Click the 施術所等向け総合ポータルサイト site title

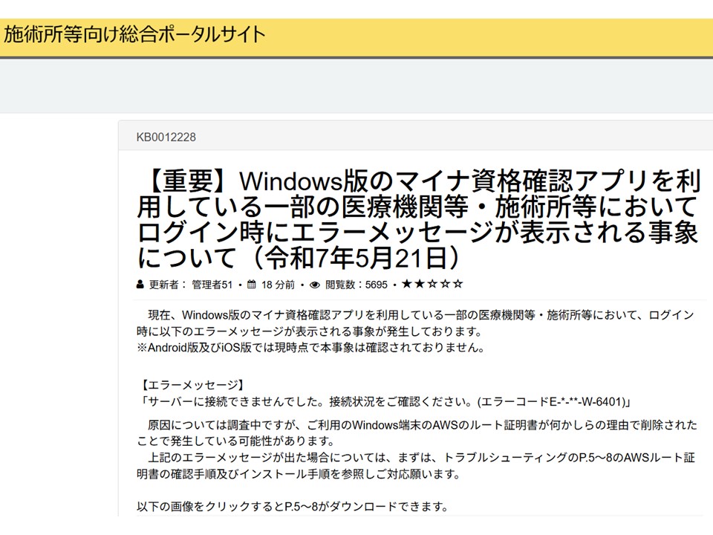pos(134,35)
